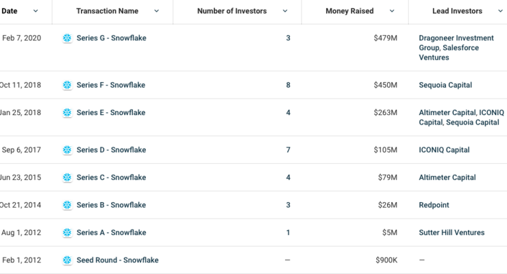The width and height of the screenshot is (507, 274).
Task: Open the ICONIQ Capital link in Series D row
Action: 444,150
